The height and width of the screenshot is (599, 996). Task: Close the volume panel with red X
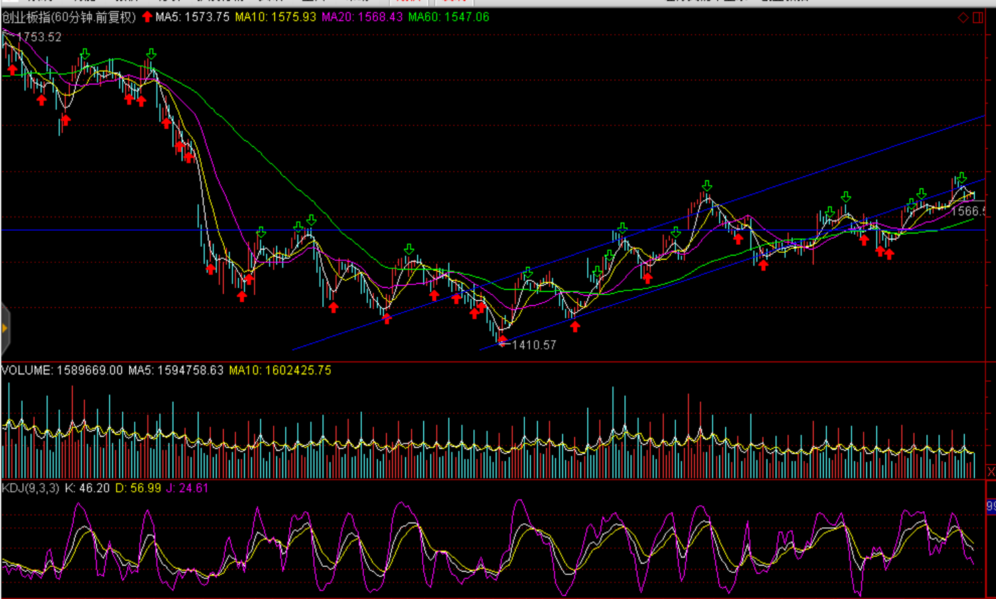tap(991, 472)
